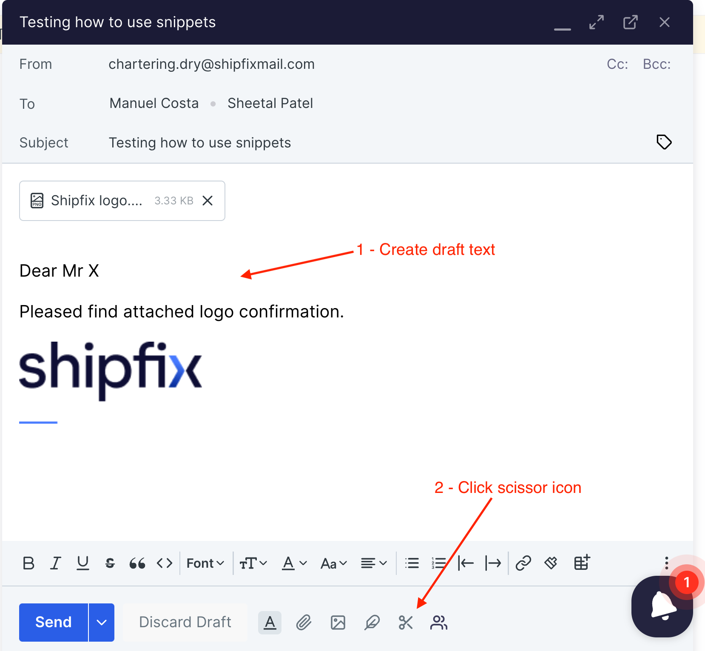Click the 'Pleased find attached logo confirmation.' text
Viewport: 705px width, 651px height.
coord(182,312)
